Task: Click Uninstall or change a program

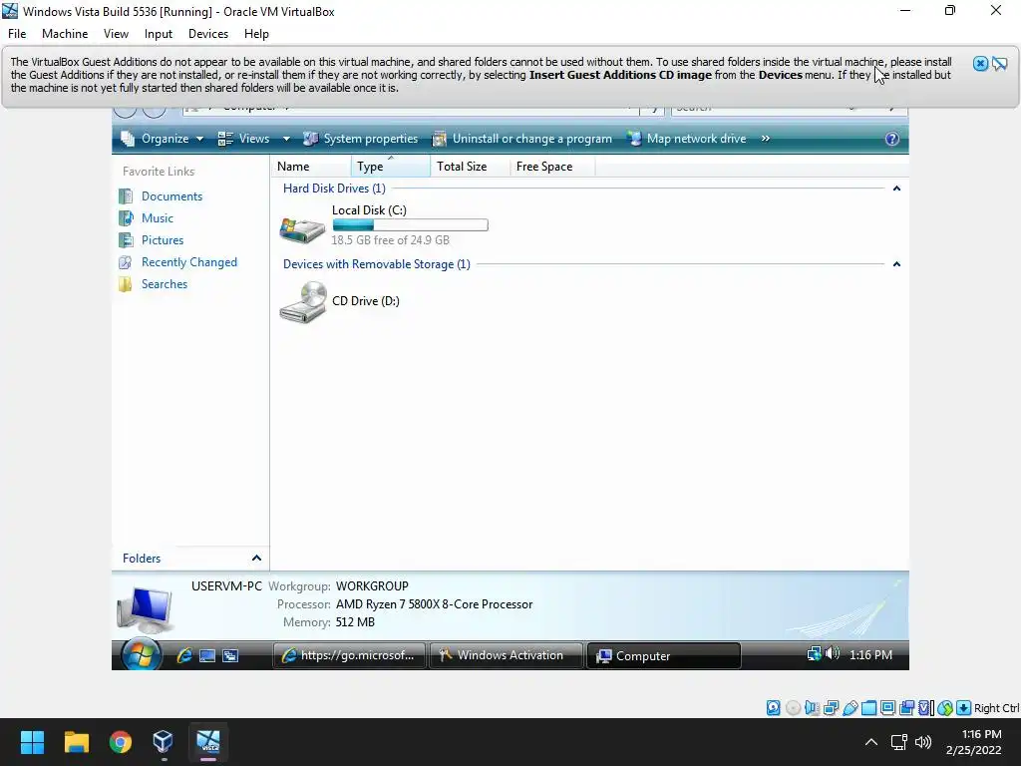Action: point(522,138)
